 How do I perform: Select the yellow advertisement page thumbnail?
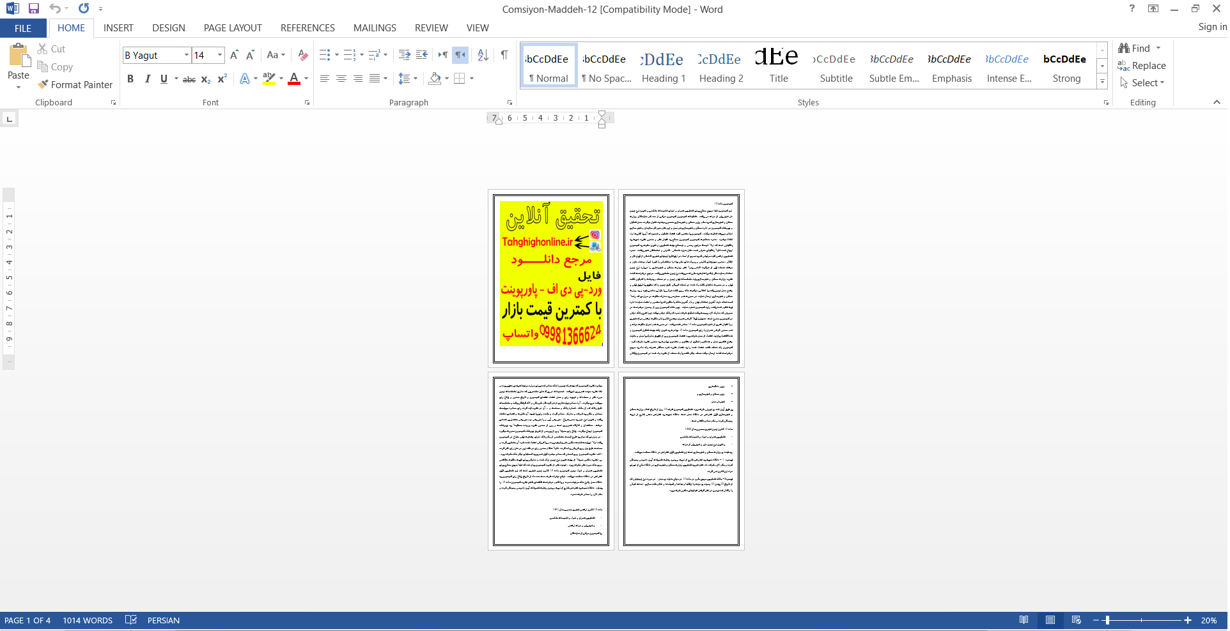[551, 279]
